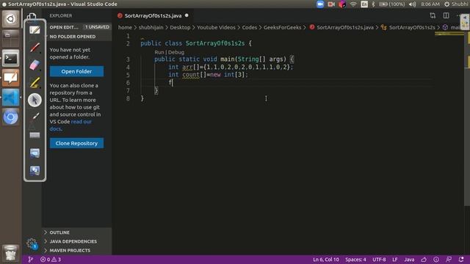
Task: Click the Open Changes compare icon
Action: click(433, 15)
